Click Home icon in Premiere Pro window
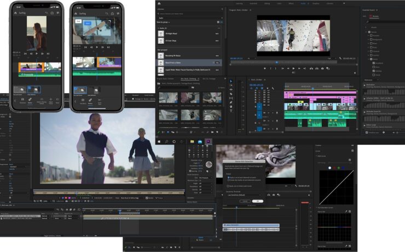The height and width of the screenshot is (252, 405). click(159, 4)
